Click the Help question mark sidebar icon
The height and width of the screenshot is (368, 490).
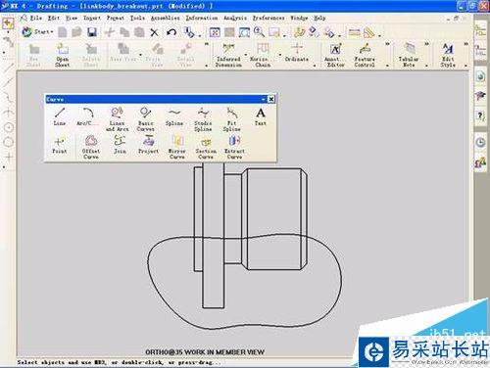click(x=480, y=115)
